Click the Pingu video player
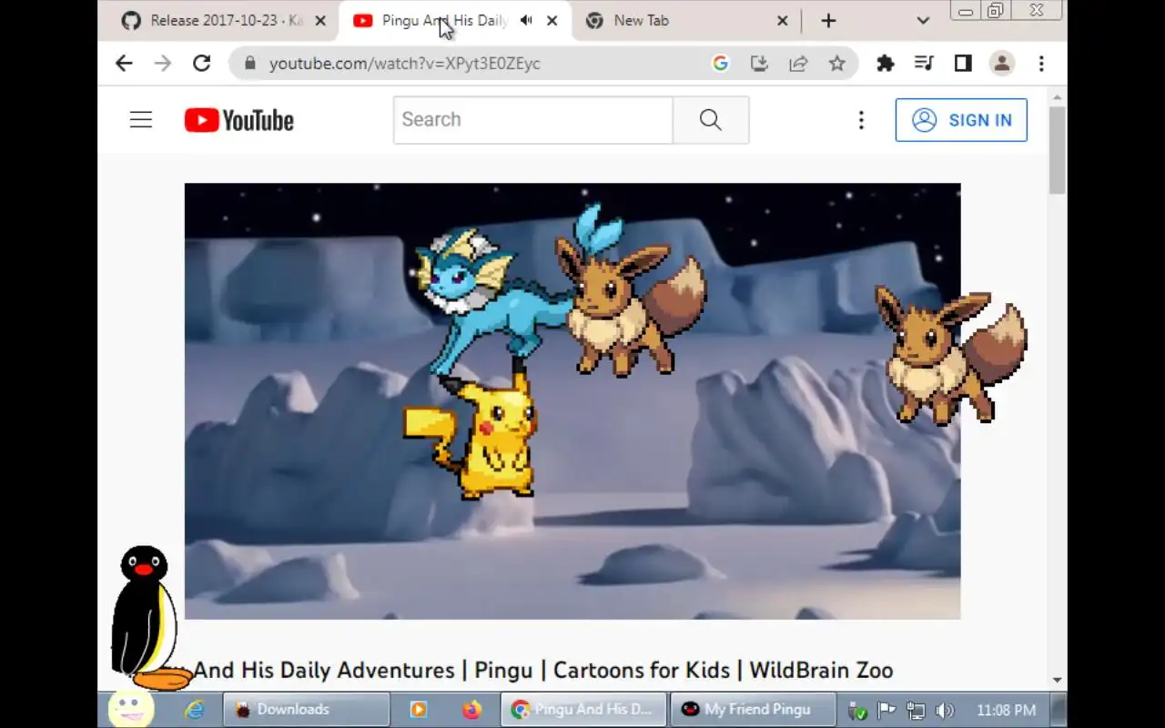Screen dimensions: 1165x728 tap(572, 401)
